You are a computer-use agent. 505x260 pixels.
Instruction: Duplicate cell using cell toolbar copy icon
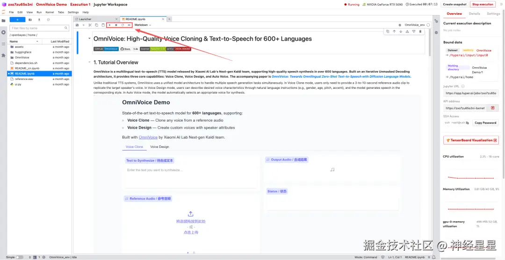click(x=388, y=31)
